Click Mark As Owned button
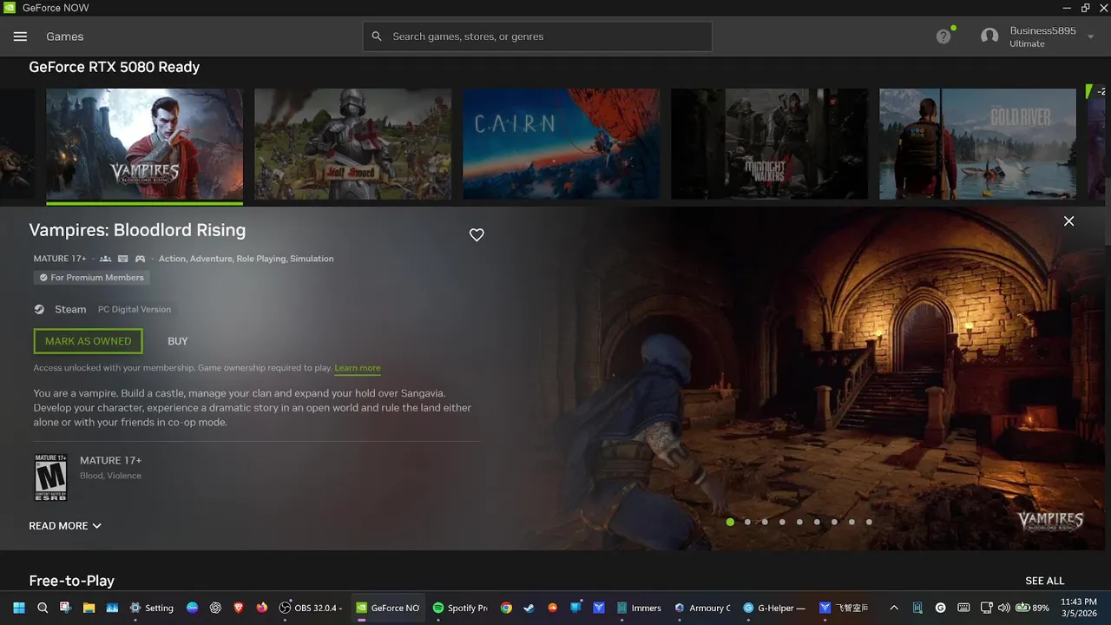This screenshot has width=1111, height=625. [x=89, y=341]
